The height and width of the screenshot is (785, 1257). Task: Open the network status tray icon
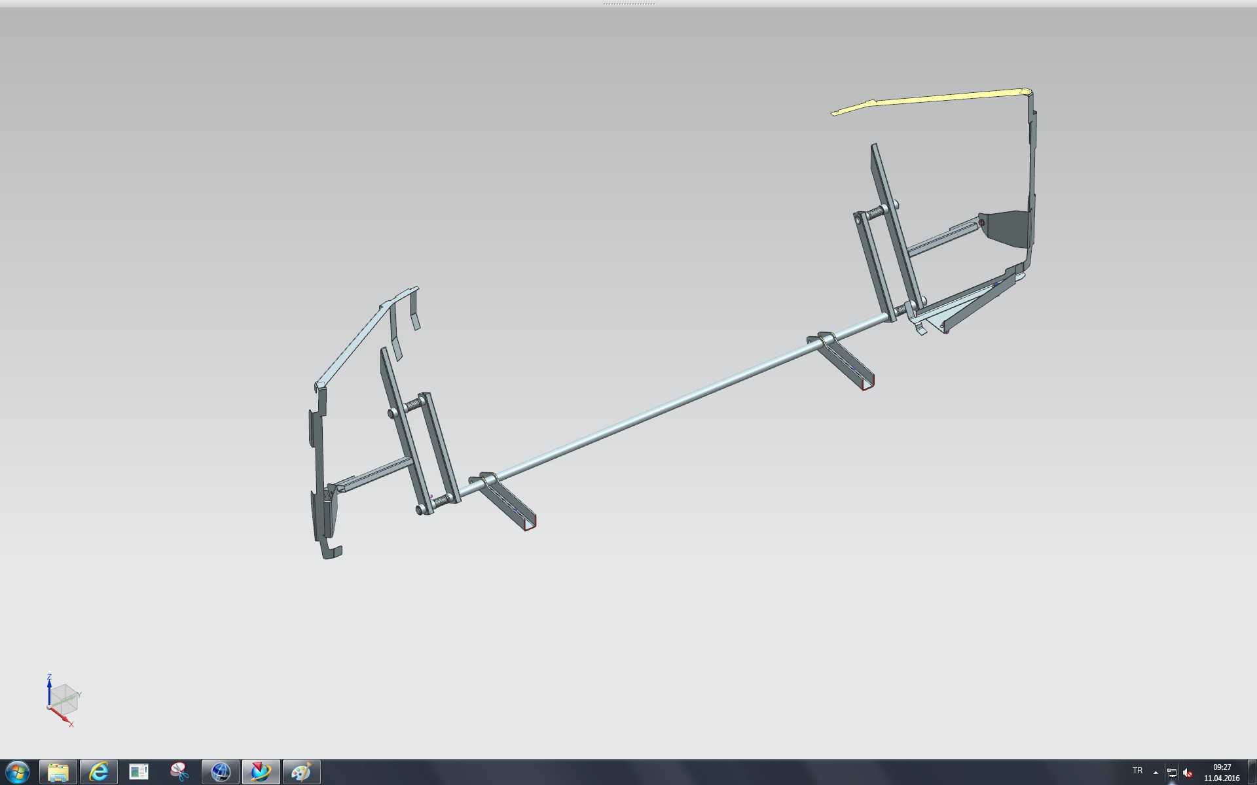pos(1172,773)
